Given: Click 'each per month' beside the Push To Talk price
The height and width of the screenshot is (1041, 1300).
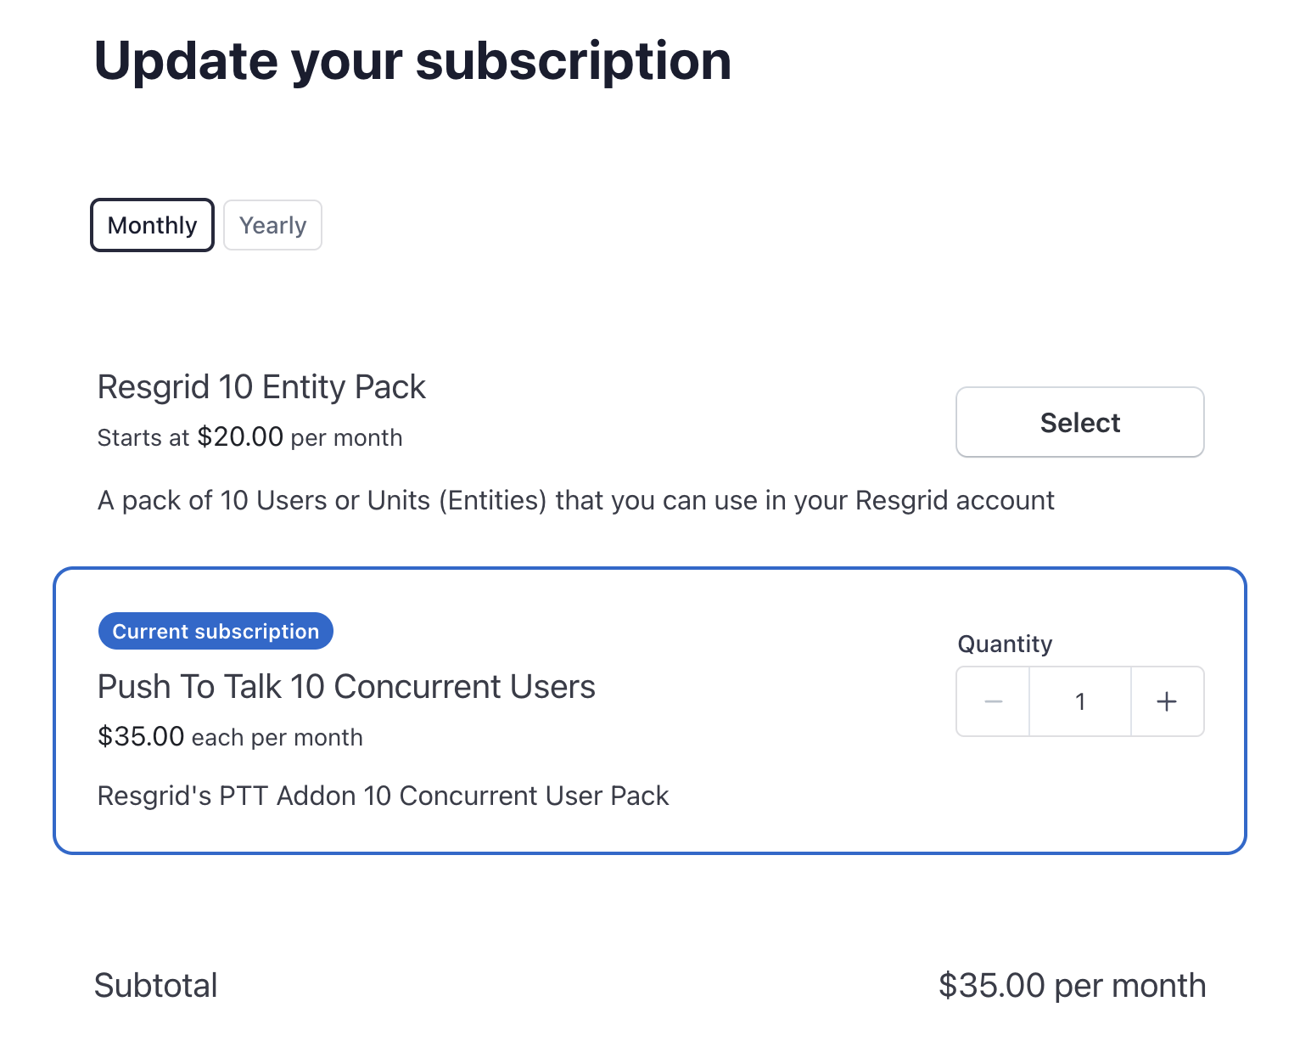Looking at the screenshot, I should [277, 737].
